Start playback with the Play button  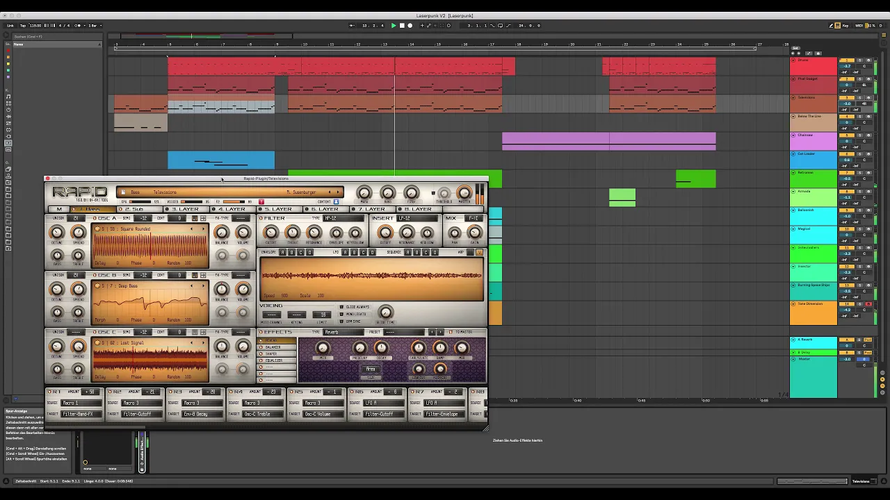[394, 26]
